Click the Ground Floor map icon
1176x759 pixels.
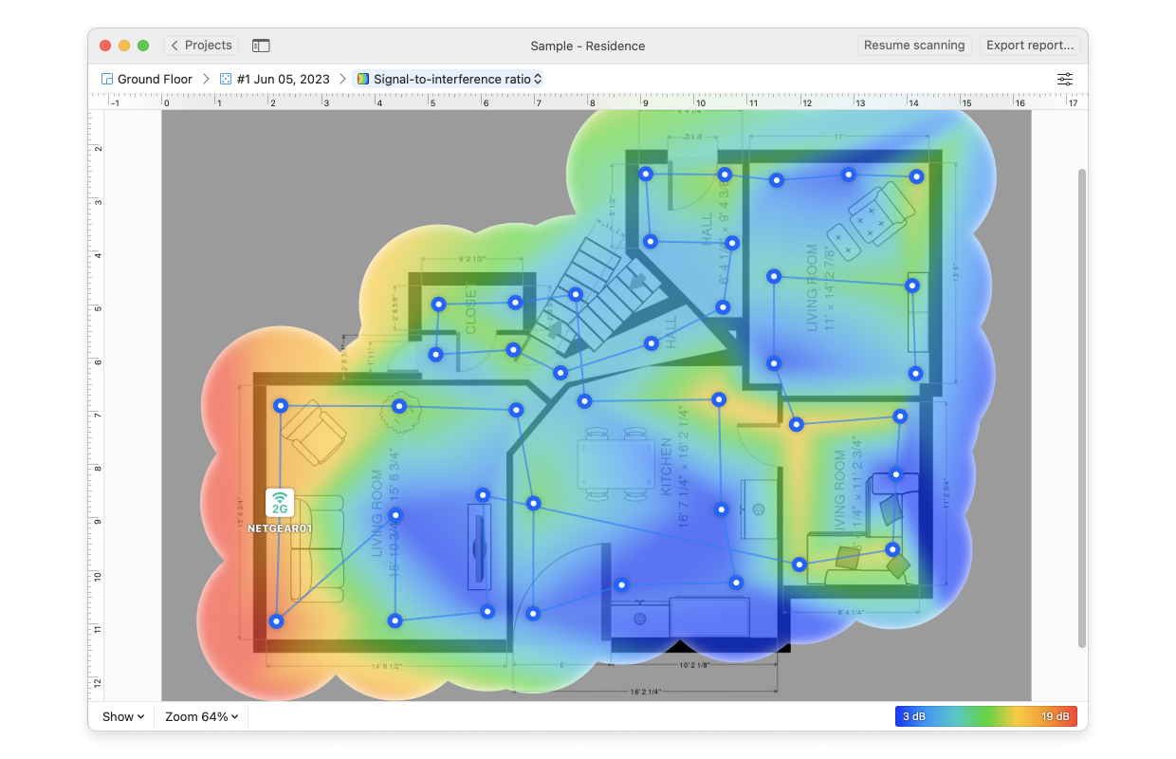click(105, 79)
